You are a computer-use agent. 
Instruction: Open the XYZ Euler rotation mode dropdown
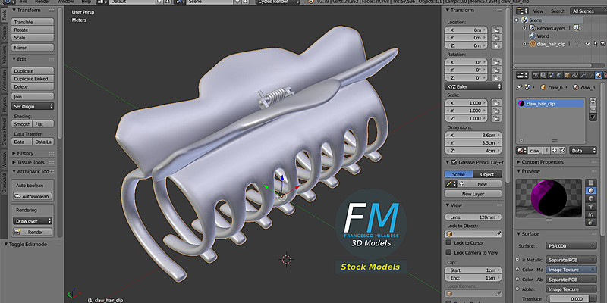tap(473, 86)
